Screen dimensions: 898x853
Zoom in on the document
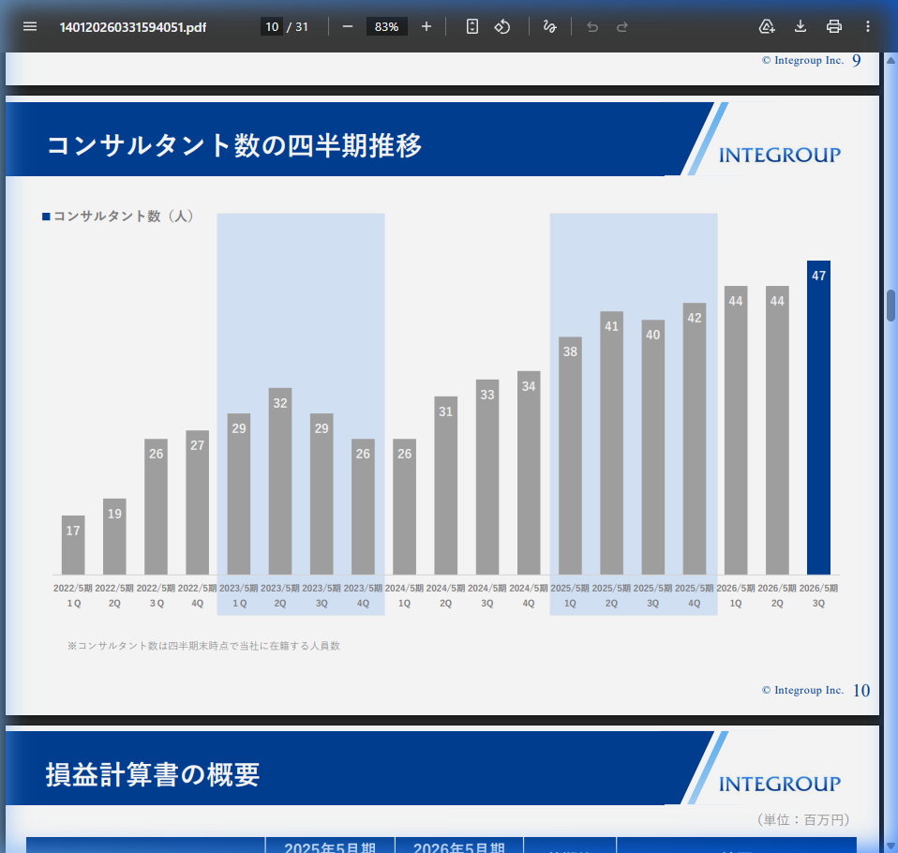click(x=426, y=26)
